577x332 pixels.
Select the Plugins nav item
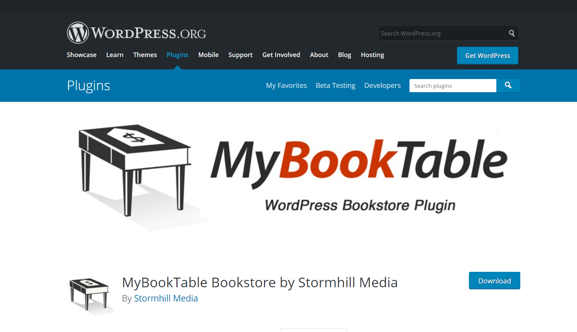coord(178,55)
